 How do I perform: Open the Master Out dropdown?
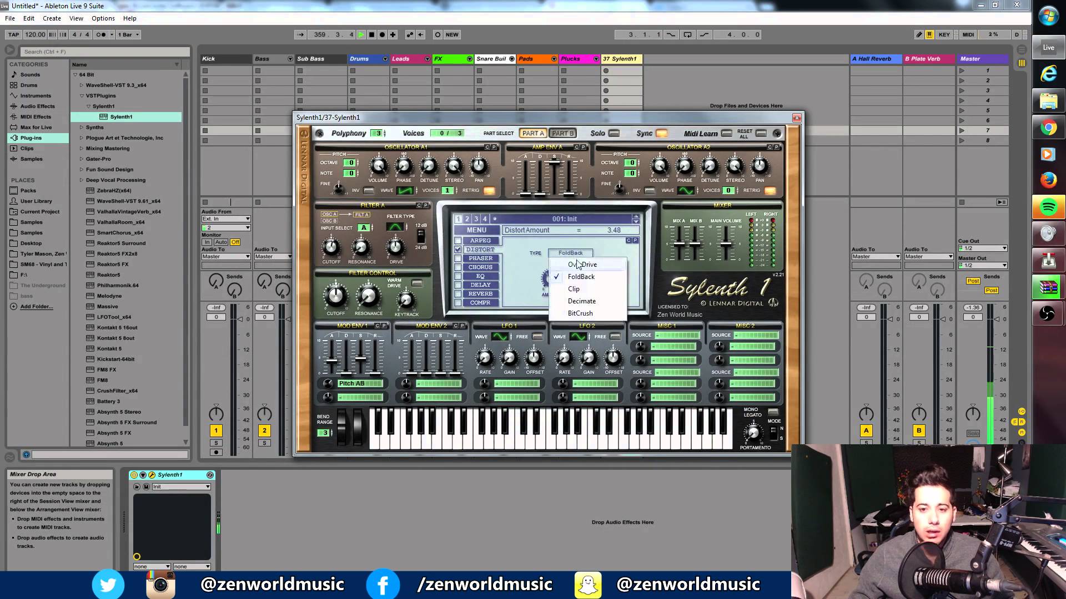pyautogui.click(x=982, y=266)
